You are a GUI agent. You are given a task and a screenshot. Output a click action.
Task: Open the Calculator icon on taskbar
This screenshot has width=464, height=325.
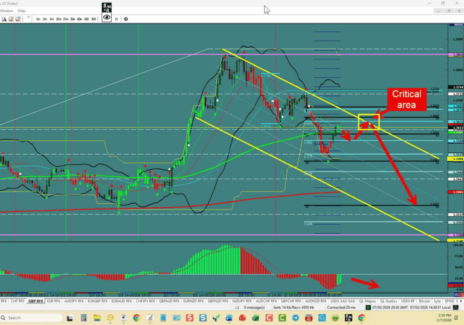84,318
